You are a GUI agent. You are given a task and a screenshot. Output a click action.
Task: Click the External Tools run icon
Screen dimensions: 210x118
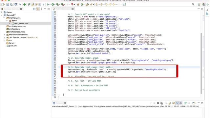[63, 4]
